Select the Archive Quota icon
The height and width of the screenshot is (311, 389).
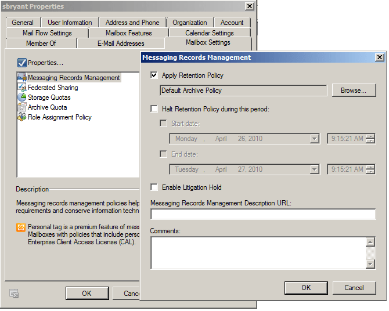(x=22, y=107)
